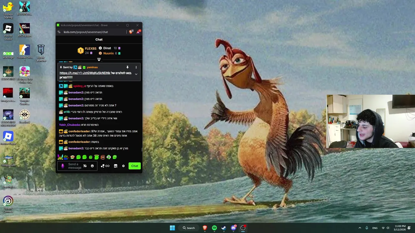415x233 pixels.
Task: Click the Brave browser taskbar icon
Action: (x=205, y=228)
